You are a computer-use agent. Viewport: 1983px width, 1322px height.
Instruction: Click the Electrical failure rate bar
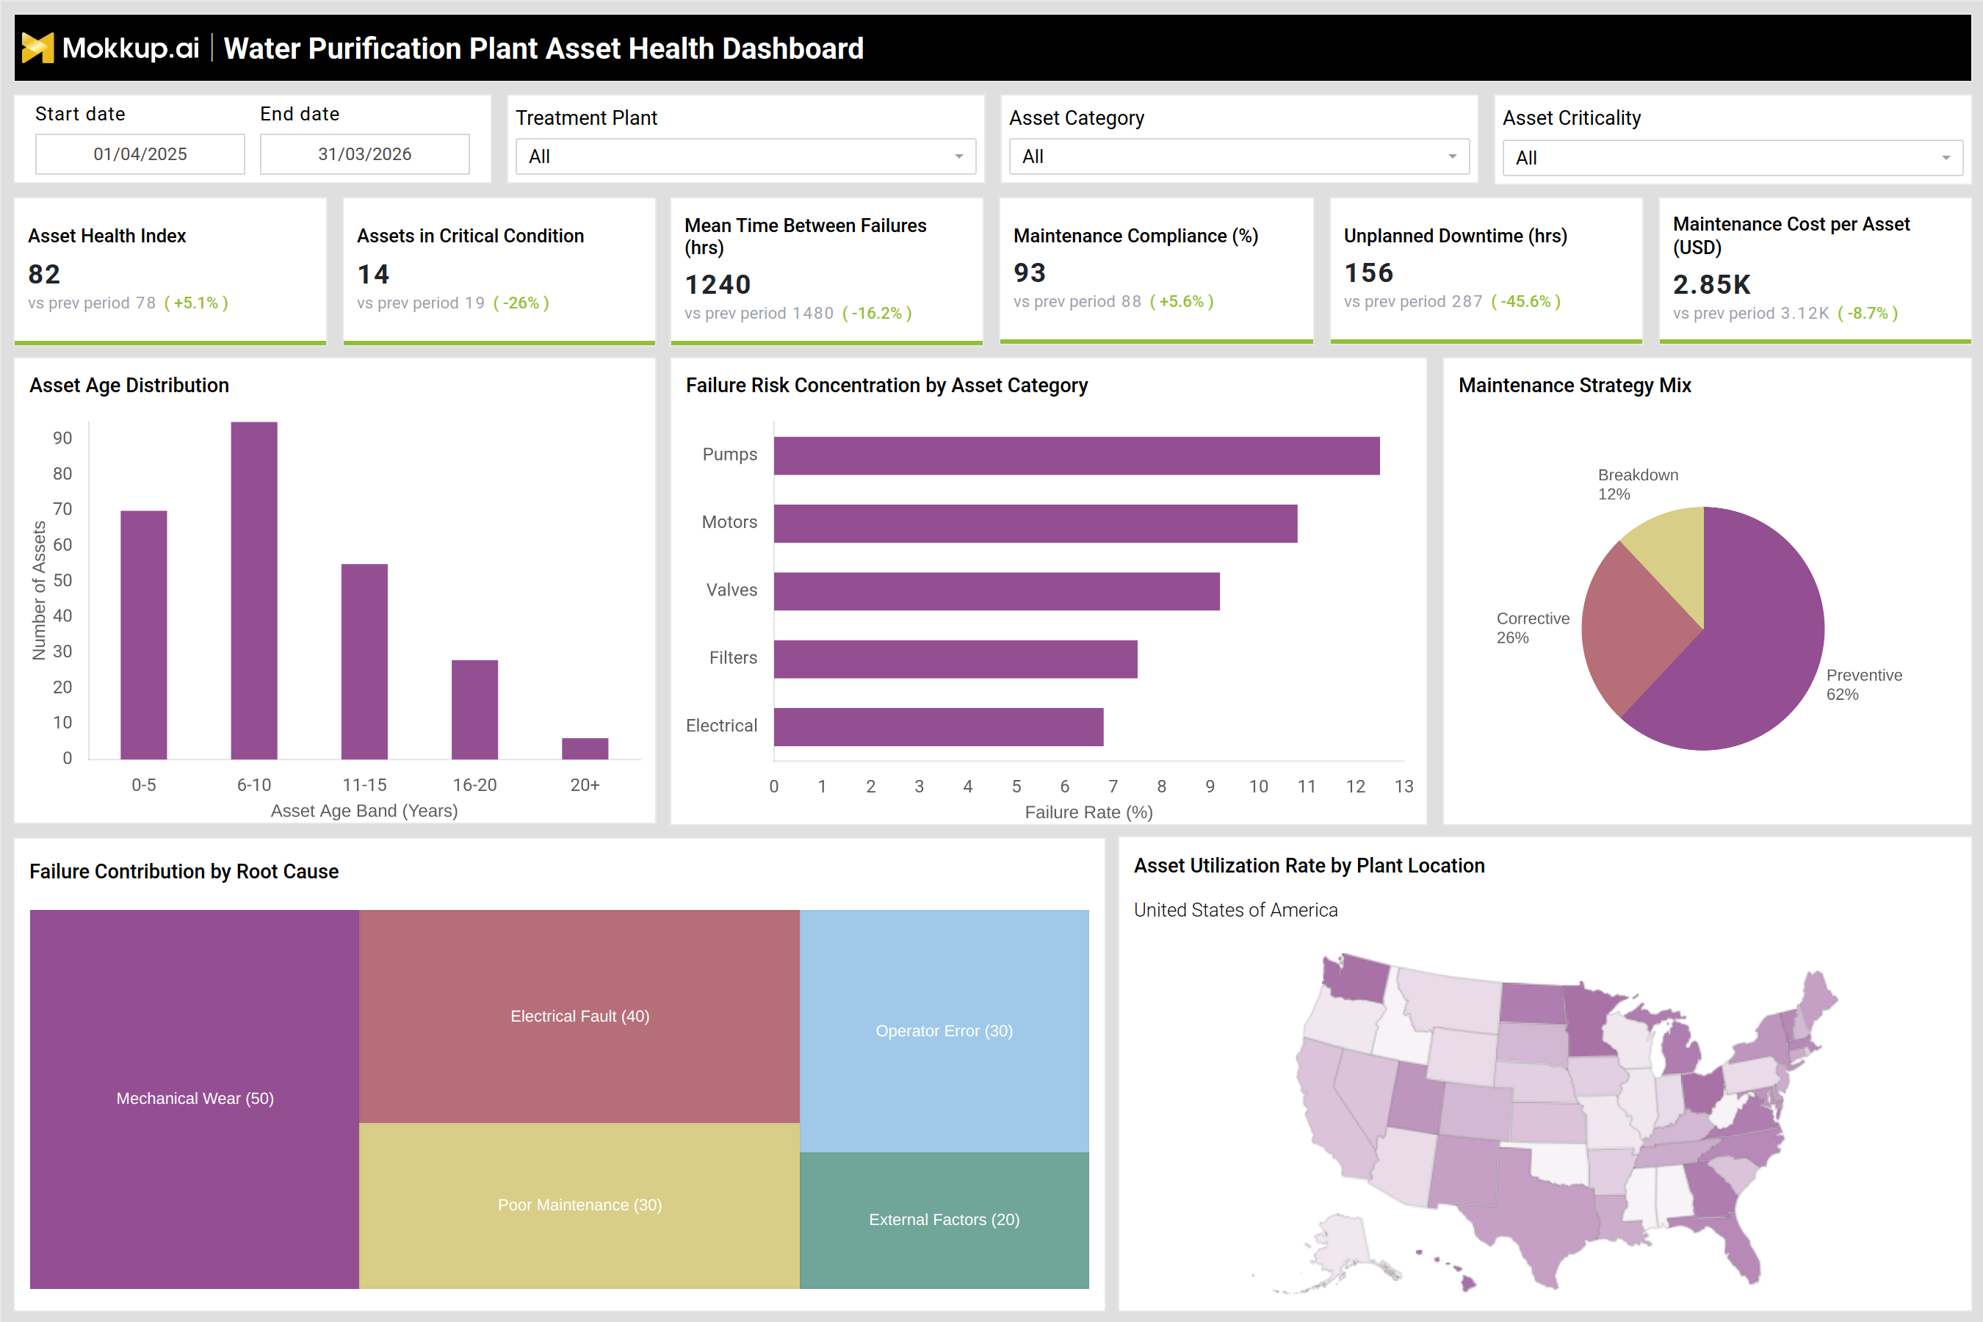[x=939, y=727]
